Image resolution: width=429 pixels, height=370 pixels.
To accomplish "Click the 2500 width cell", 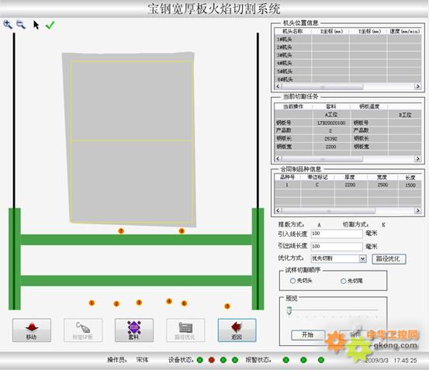I will pos(382,185).
